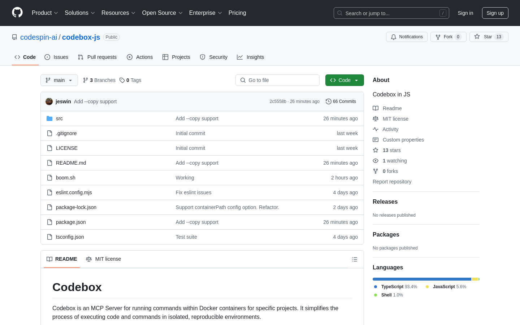Click the star icon on Star button
The height and width of the screenshot is (325, 520).
point(477,36)
